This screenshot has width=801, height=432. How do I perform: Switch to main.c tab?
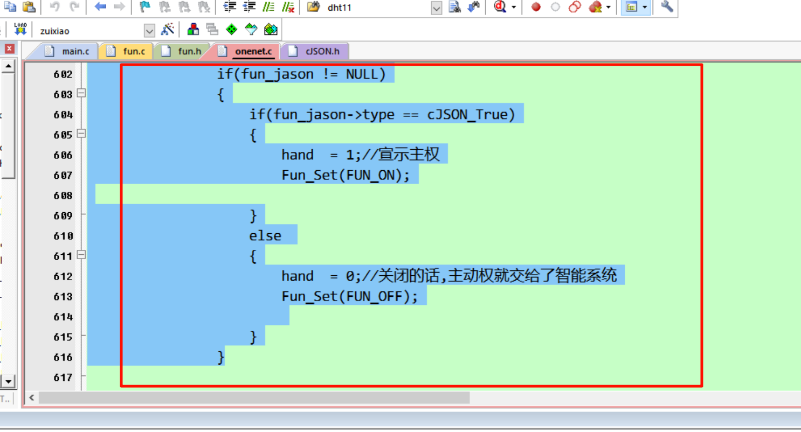[67, 52]
